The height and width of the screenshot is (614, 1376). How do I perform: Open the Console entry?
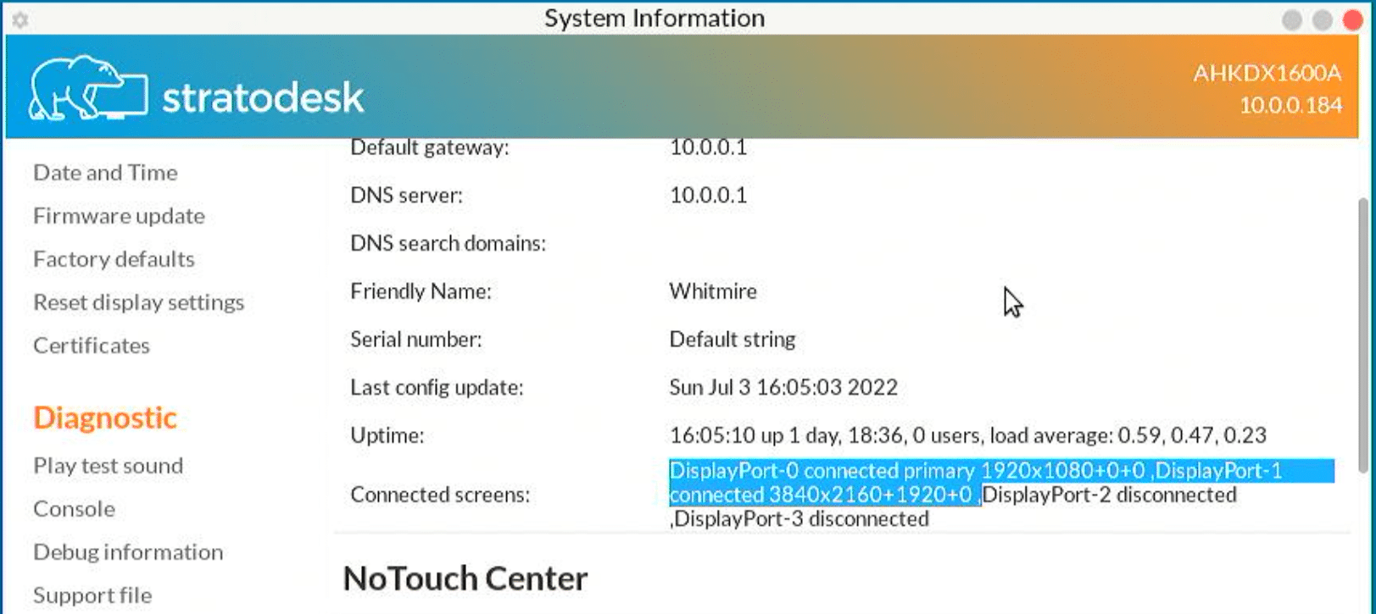[74, 509]
